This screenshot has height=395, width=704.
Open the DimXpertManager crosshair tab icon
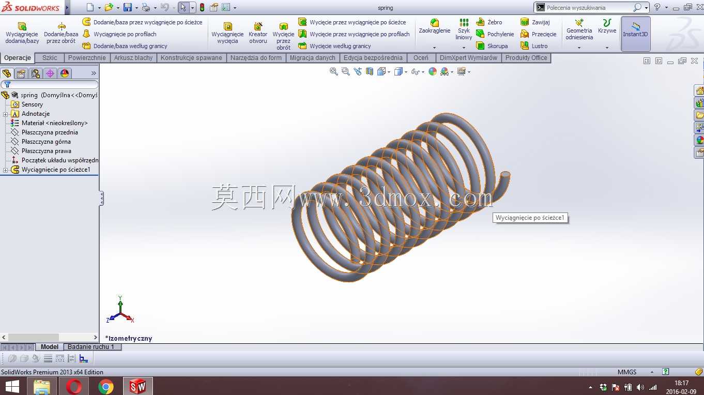pos(50,73)
